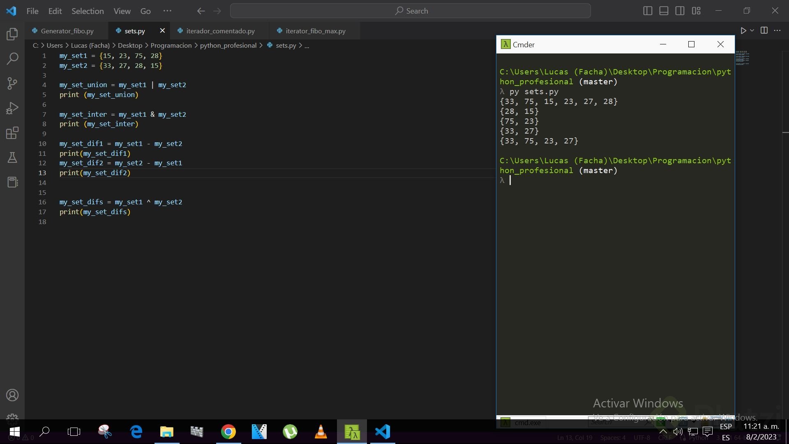Expand the python_profesional breadcrumb folder
789x444 pixels.
tap(228, 46)
